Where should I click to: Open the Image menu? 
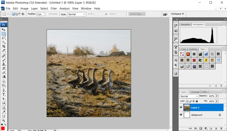click(x=24, y=8)
